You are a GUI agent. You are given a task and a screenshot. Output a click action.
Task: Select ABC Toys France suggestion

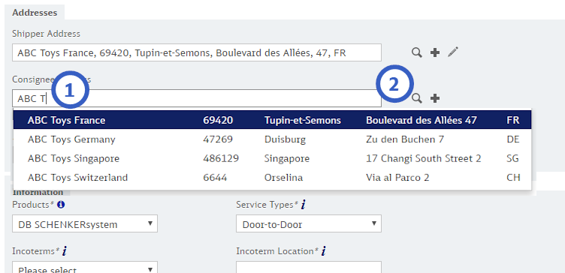(273, 120)
